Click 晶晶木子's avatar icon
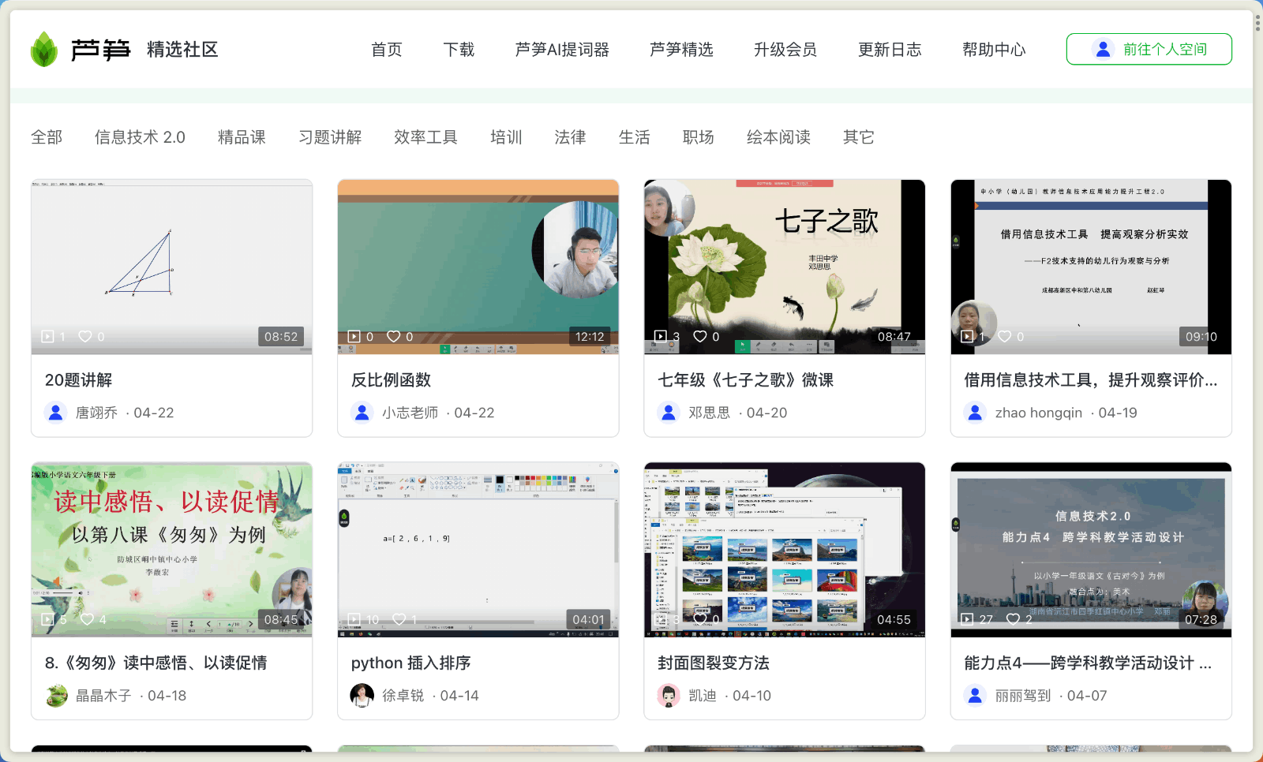The image size is (1263, 762). (56, 695)
